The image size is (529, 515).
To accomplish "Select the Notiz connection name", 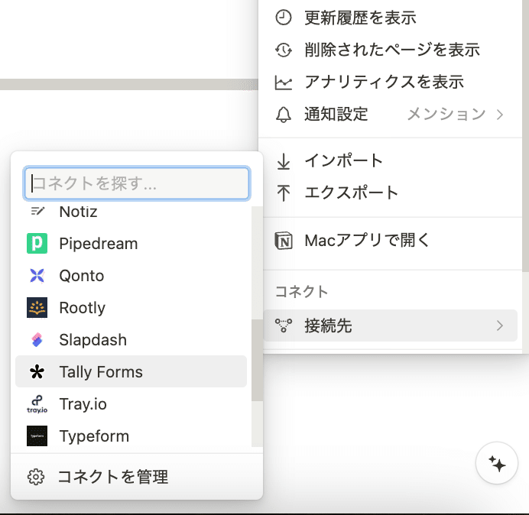I will 78,212.
